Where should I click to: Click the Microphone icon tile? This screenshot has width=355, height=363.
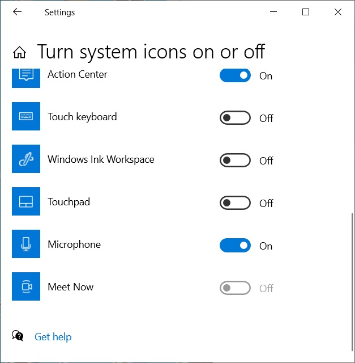[26, 244]
